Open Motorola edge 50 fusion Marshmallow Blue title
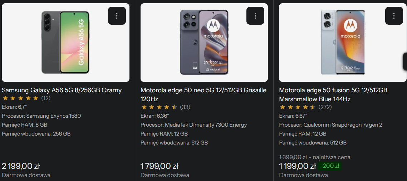 click(333, 94)
